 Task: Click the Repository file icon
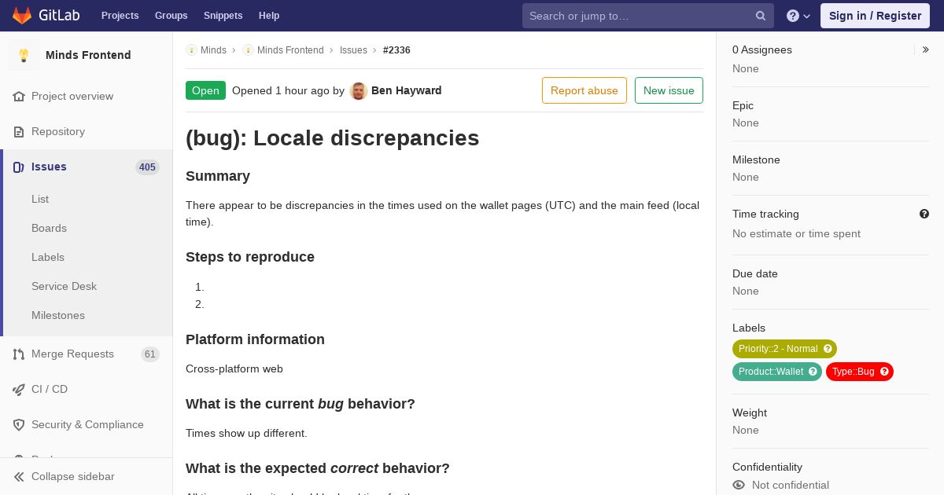(19, 131)
